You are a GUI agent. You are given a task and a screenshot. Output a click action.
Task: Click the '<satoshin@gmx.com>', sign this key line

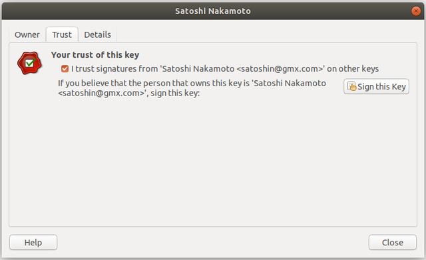[x=128, y=93]
